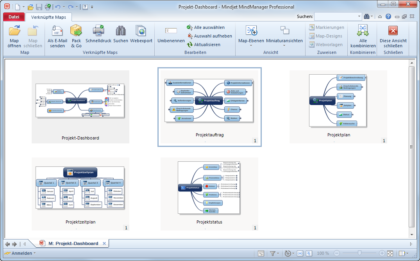Switch to M: Projekt-Dashboard document tab
420x261 pixels.
[x=73, y=243]
